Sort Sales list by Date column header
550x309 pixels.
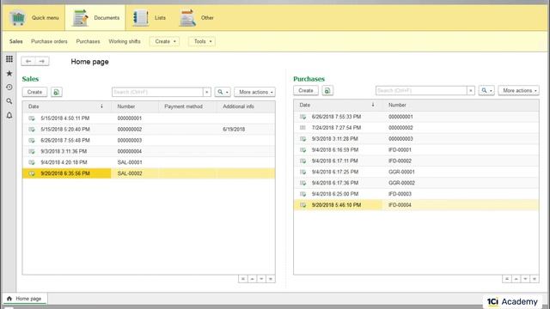point(67,106)
